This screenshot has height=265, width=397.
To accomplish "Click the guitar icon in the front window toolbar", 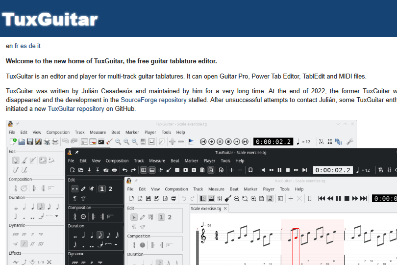I will [228, 198].
